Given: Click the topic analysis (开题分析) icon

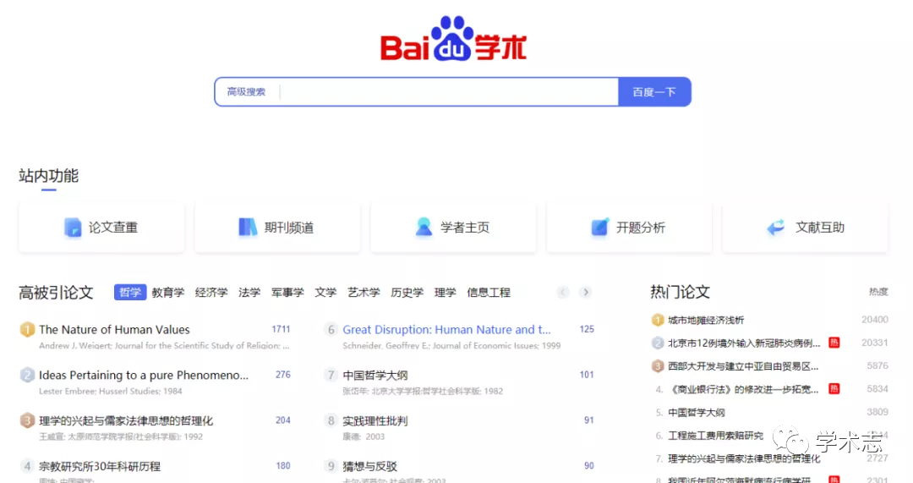Looking at the screenshot, I should (599, 228).
